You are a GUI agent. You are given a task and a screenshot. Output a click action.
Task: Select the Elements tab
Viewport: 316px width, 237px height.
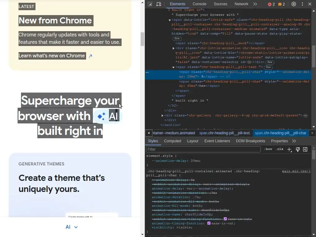(177, 4)
